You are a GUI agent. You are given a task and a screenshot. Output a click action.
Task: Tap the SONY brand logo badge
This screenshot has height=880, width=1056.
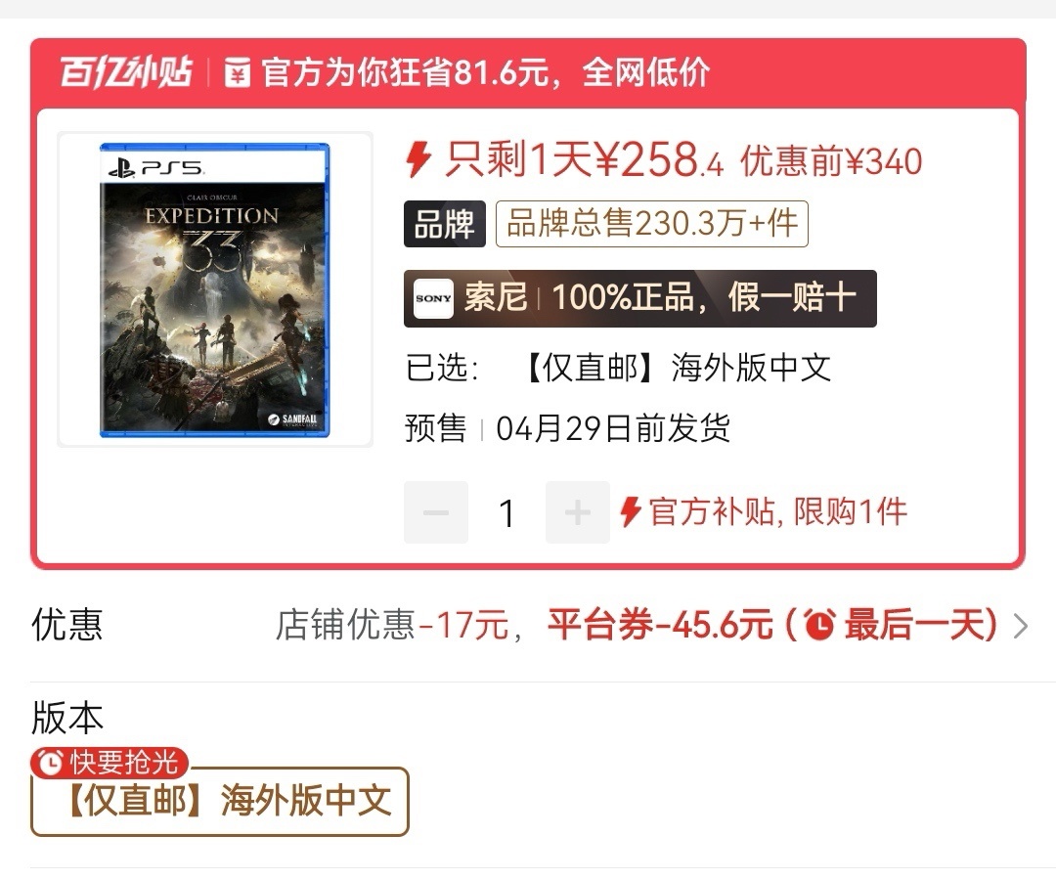pos(433,298)
